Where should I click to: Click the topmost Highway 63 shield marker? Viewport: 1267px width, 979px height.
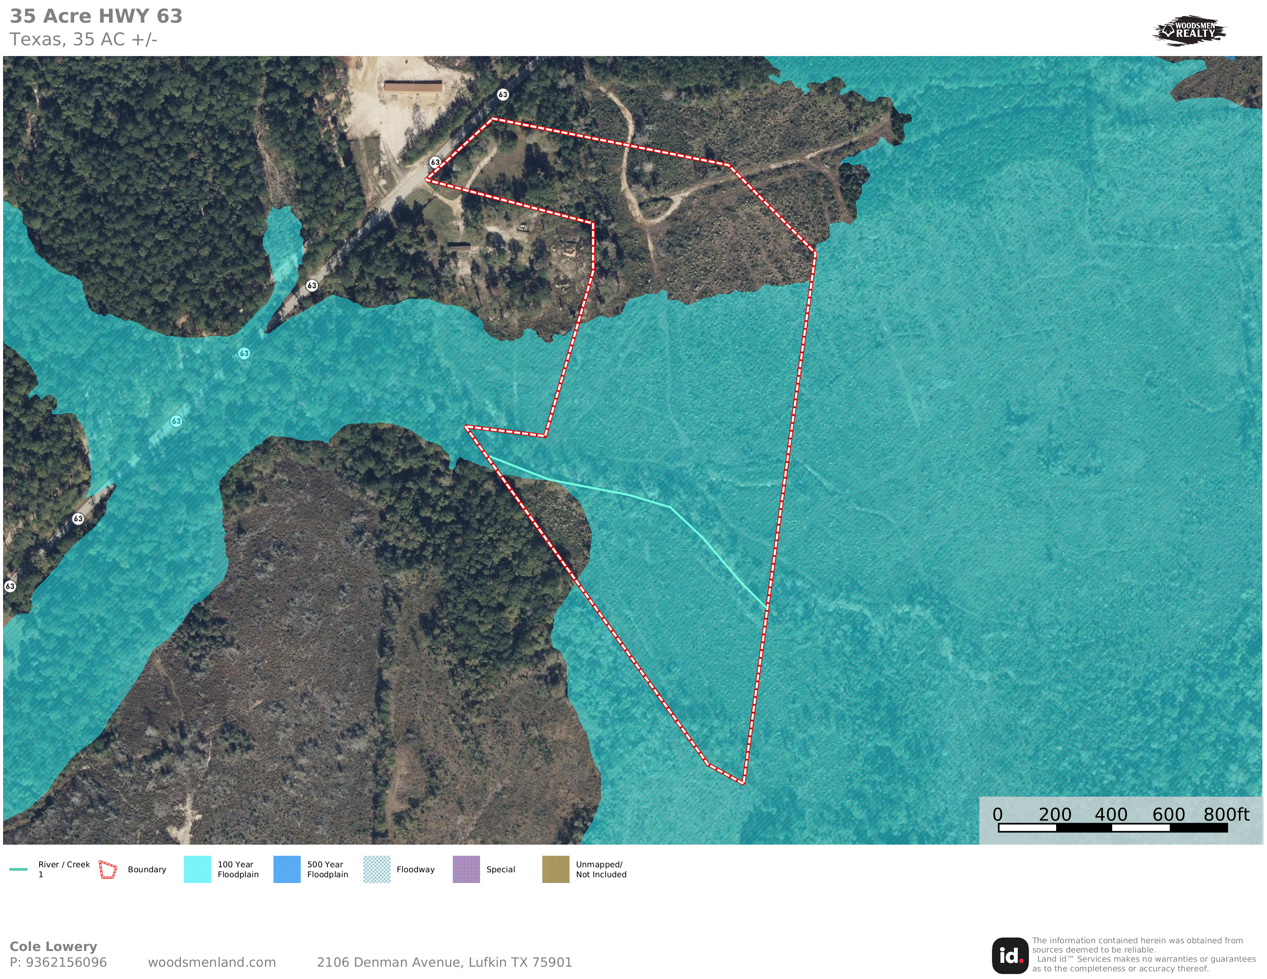(x=503, y=94)
